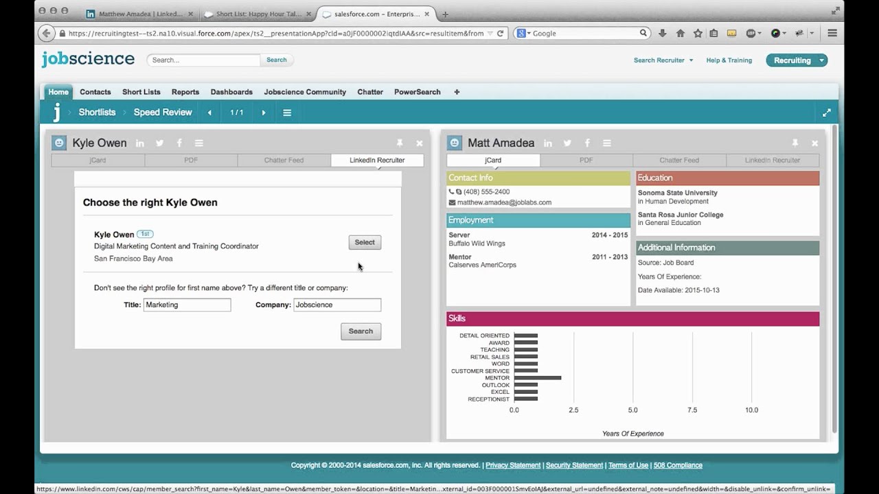This screenshot has width=879, height=494.
Task: Open Kyle Owen's LinkedIn icon
Action: tap(140, 143)
